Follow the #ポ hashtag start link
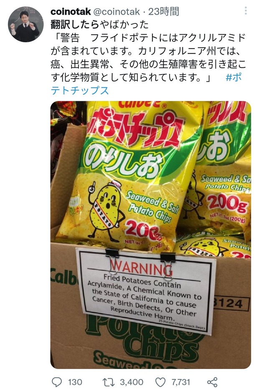 coord(234,77)
